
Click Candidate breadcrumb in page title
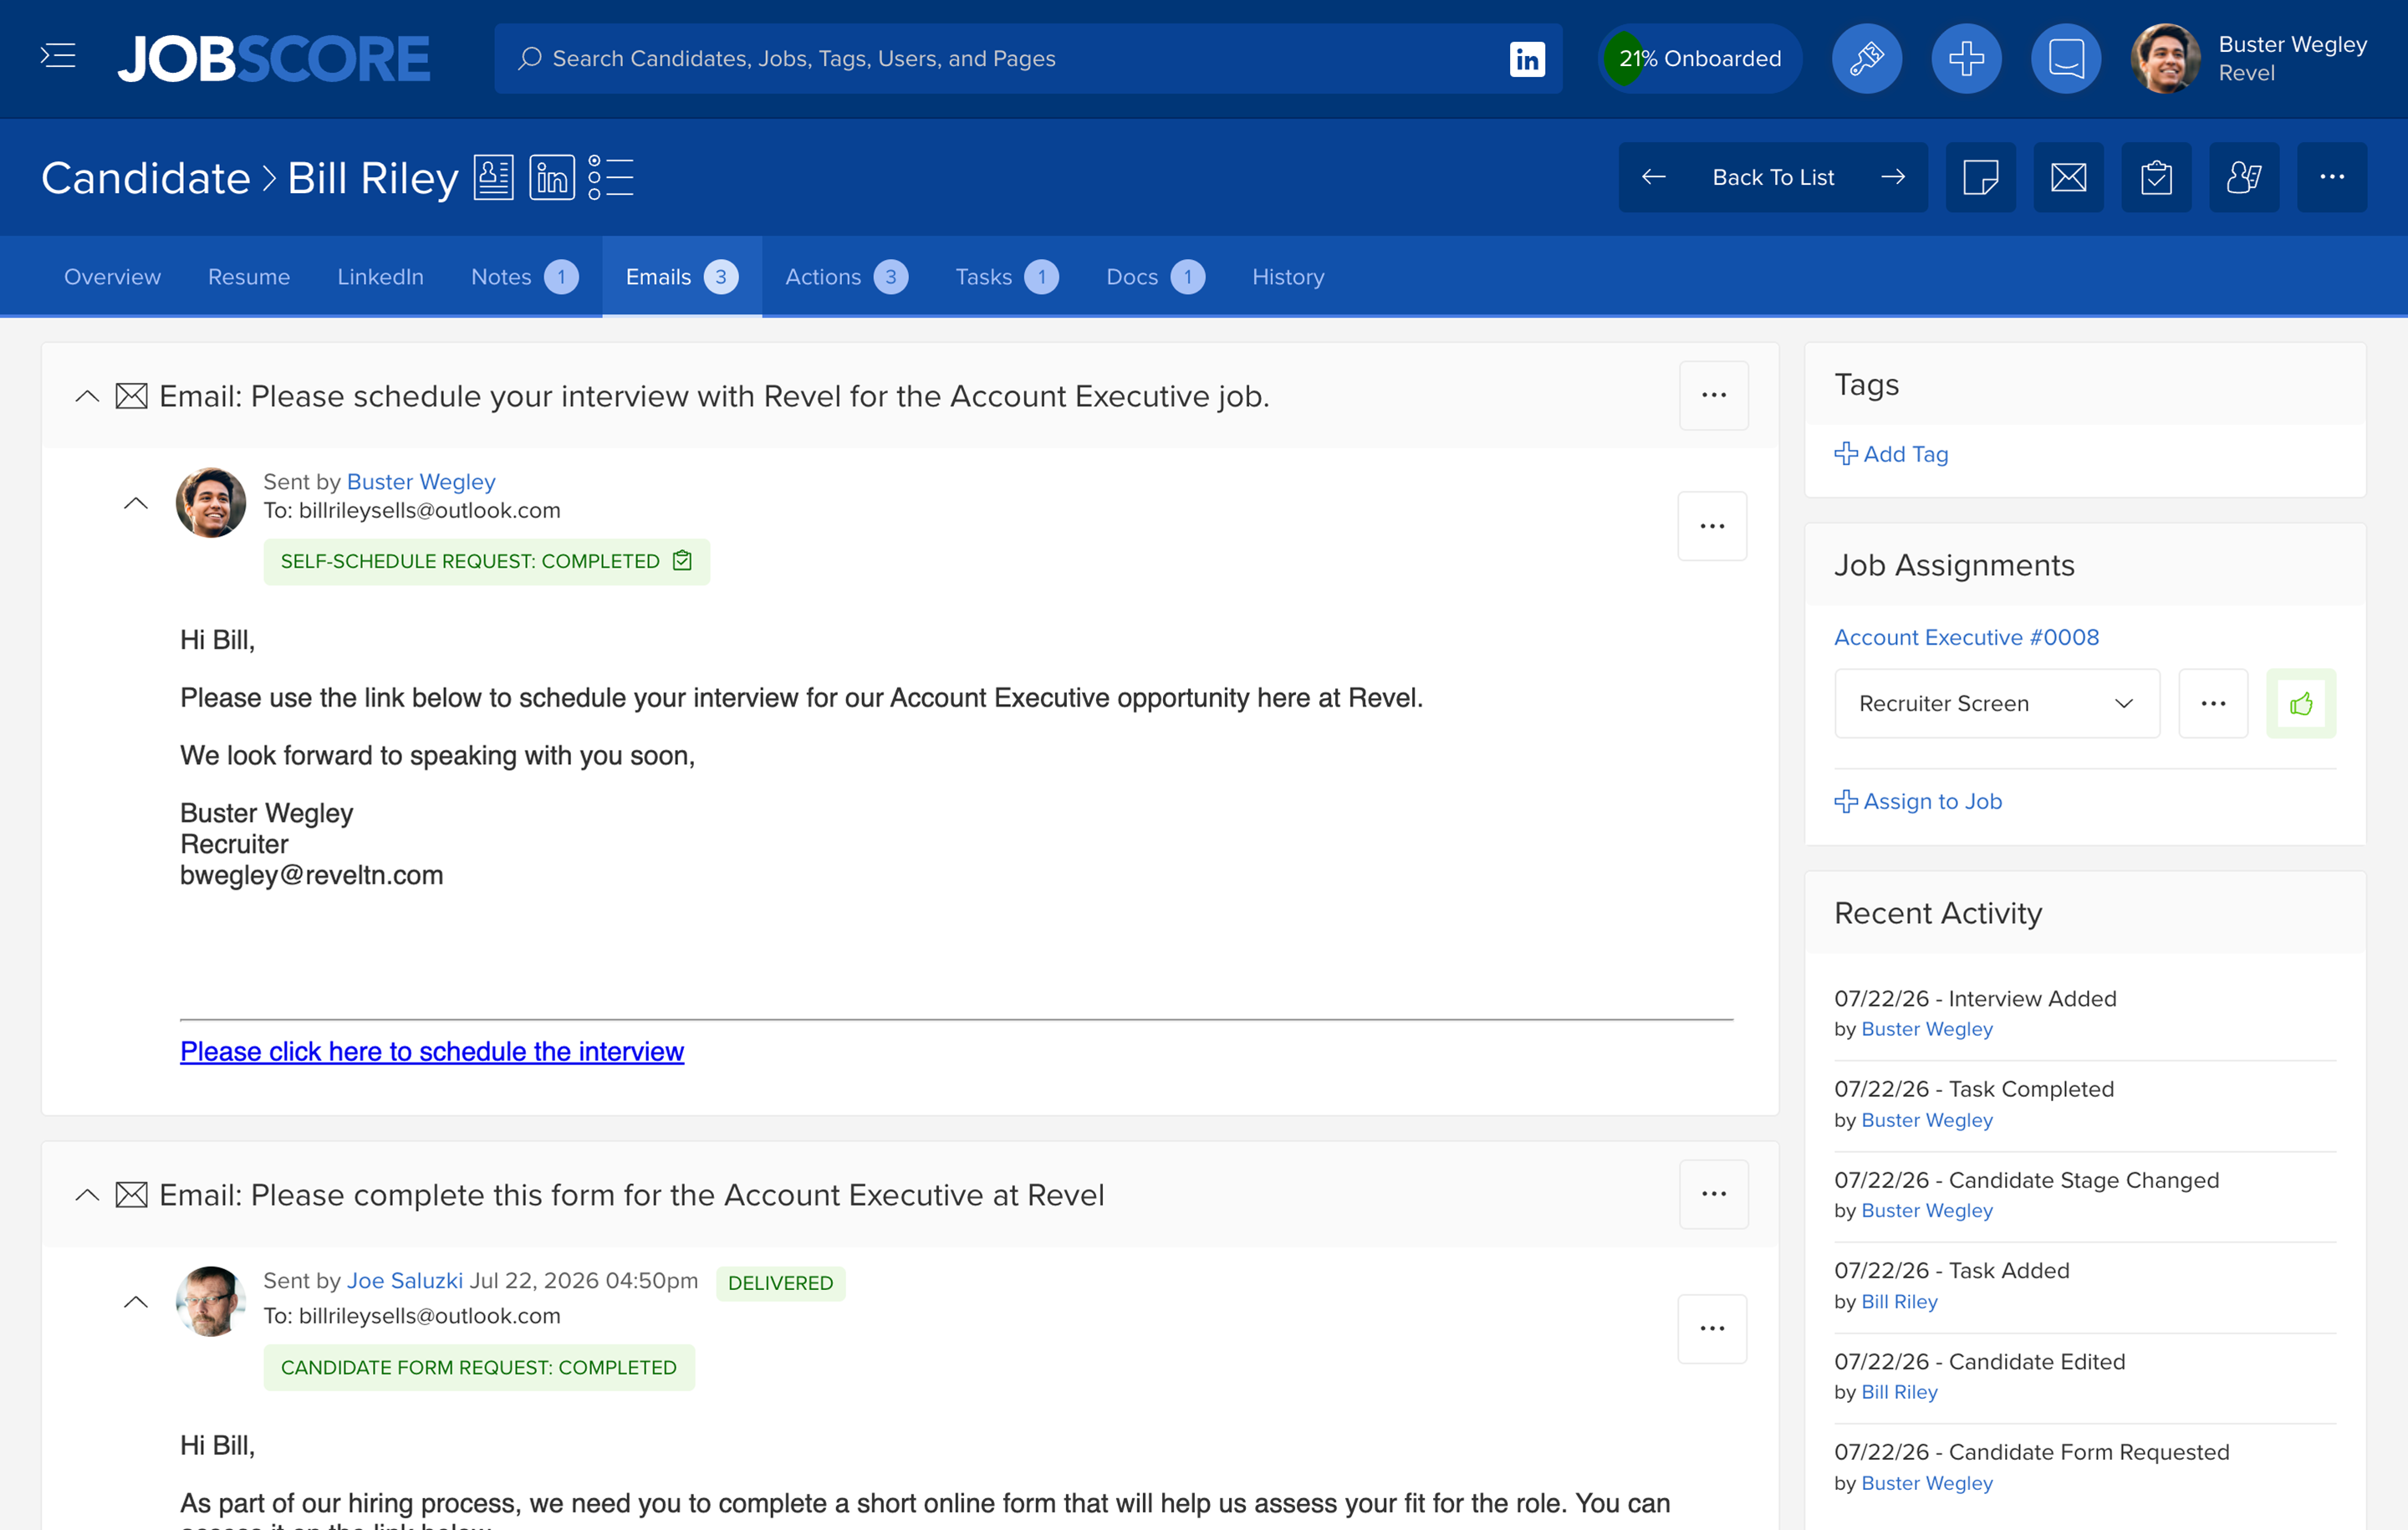click(x=146, y=178)
